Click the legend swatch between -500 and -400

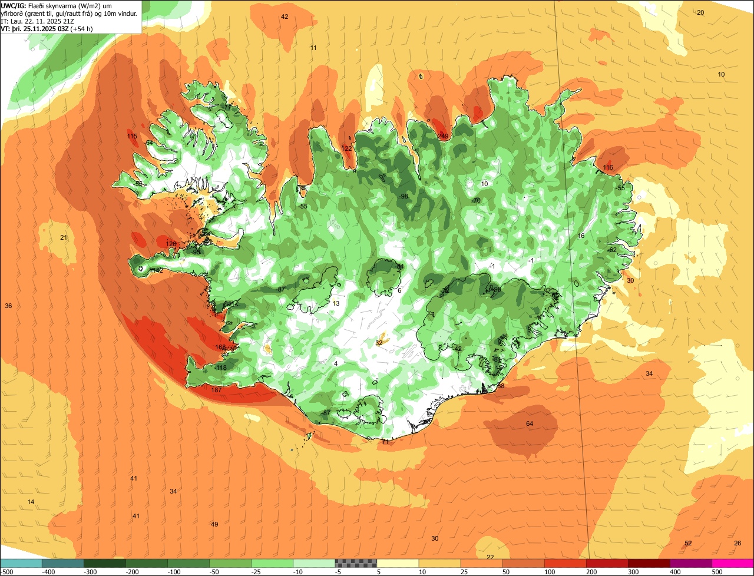21,563
